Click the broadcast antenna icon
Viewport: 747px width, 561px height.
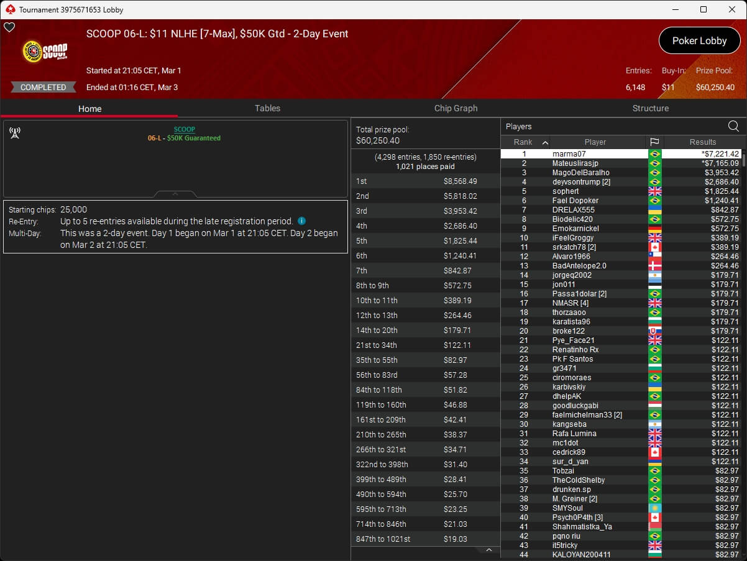[15, 133]
